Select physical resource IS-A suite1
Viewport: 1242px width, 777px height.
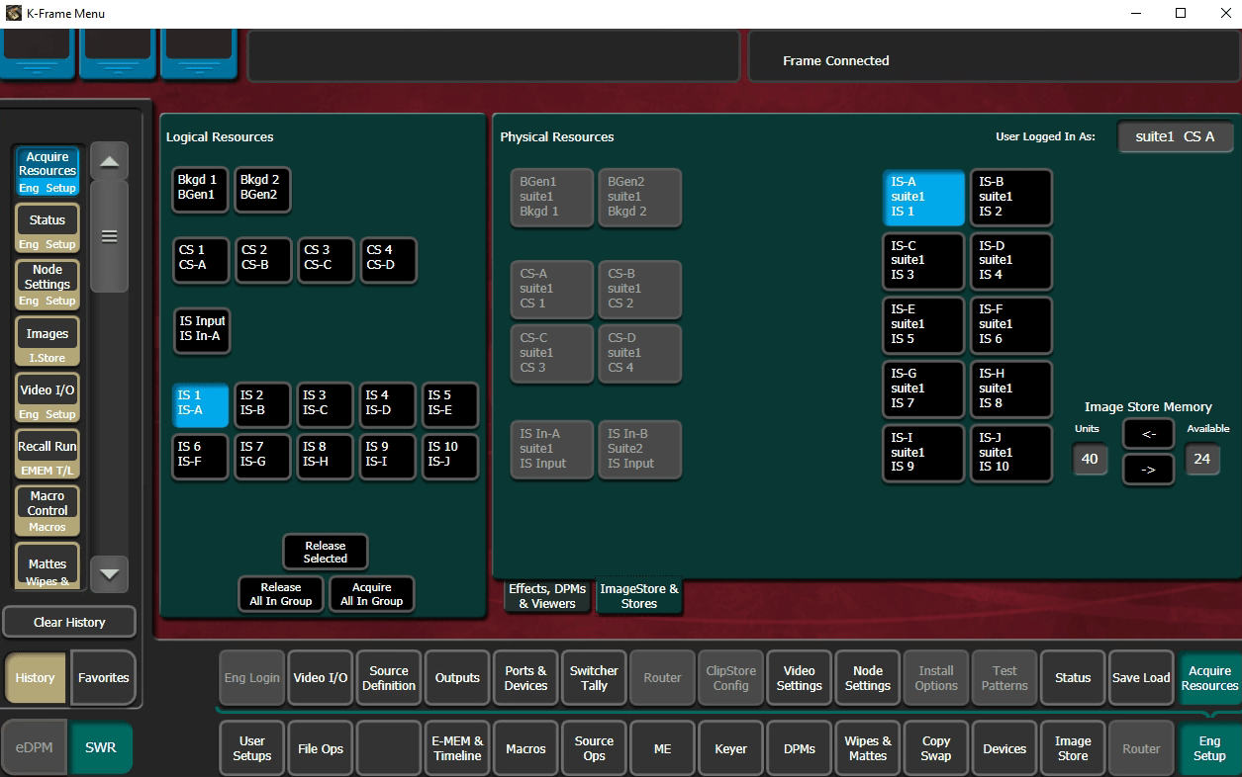[x=922, y=198]
